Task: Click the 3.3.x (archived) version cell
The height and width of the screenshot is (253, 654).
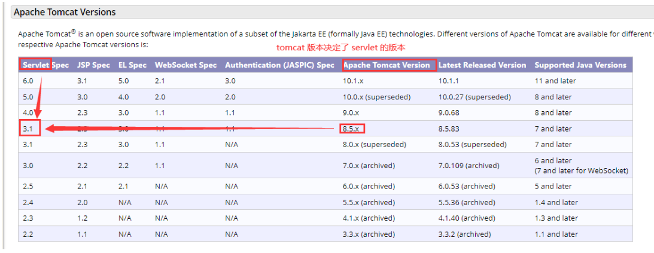Action: [x=369, y=234]
